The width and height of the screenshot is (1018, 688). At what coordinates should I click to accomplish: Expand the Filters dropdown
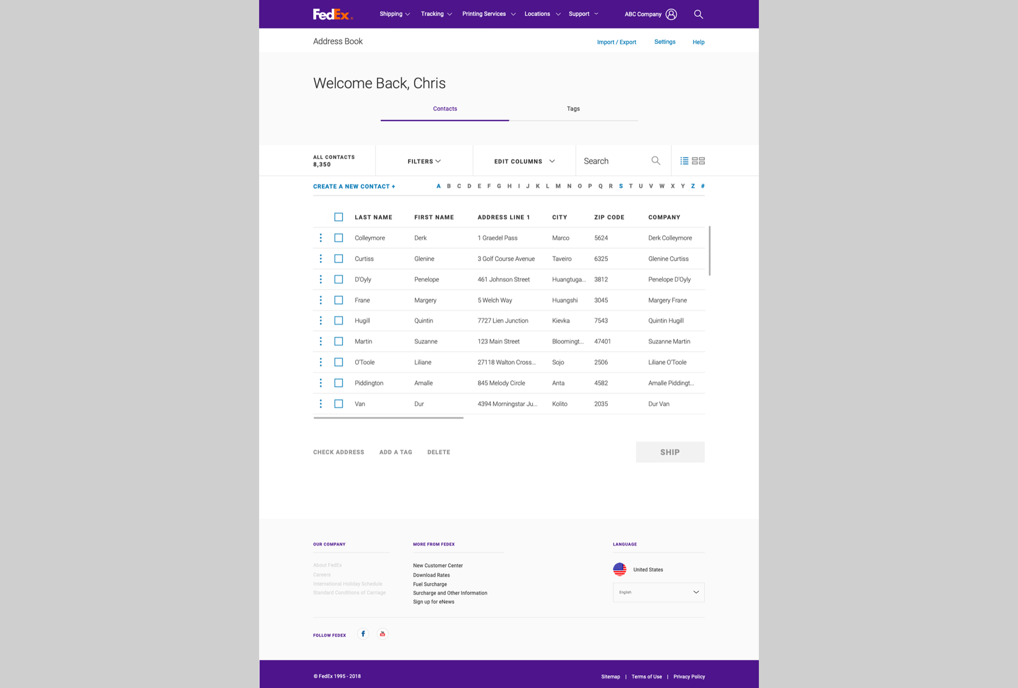tap(423, 161)
